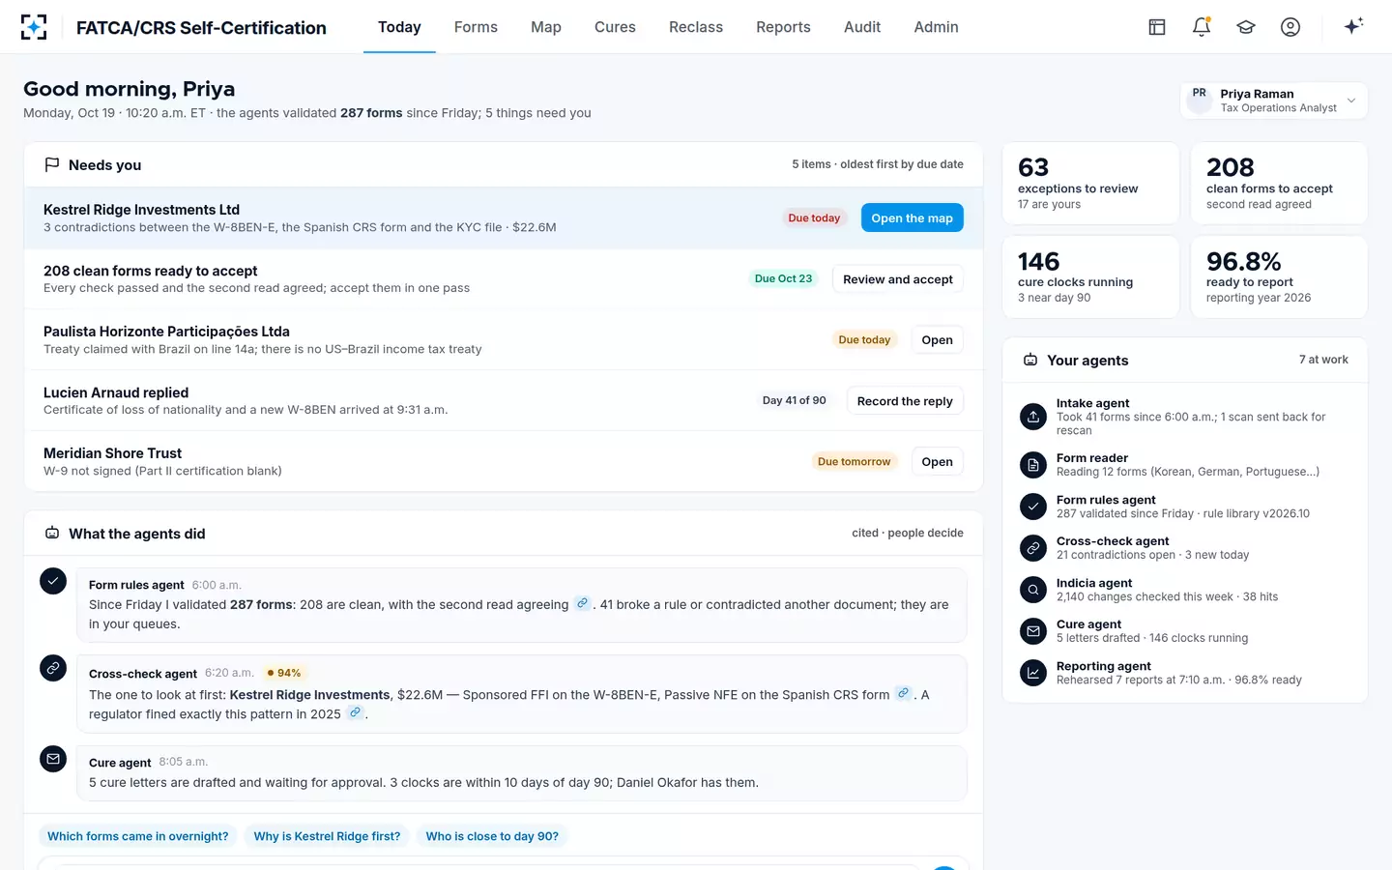Open the Map tab
Viewport: 1392px width, 870px height.
coord(546,27)
